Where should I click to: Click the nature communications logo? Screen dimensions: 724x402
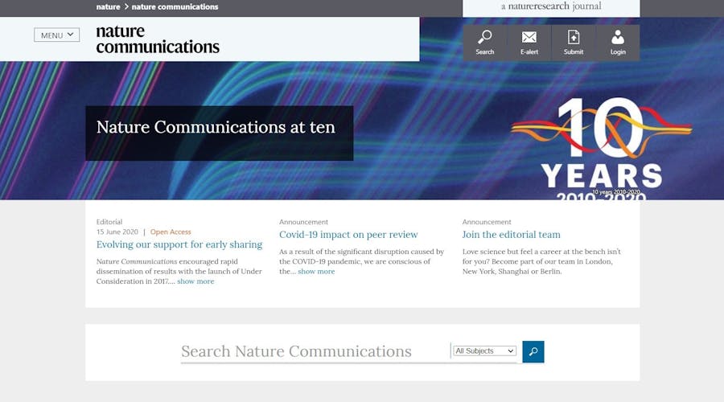tap(158, 39)
